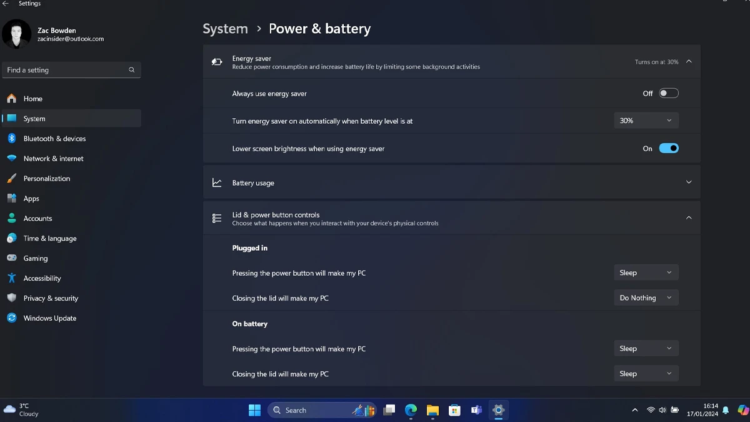Viewport: 750px width, 422px height.
Task: Click the On battery heading
Action: [250, 324]
